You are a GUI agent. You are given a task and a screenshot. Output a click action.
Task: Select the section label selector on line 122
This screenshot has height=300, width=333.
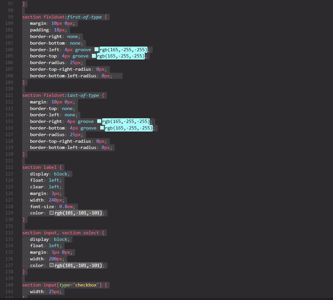40,167
